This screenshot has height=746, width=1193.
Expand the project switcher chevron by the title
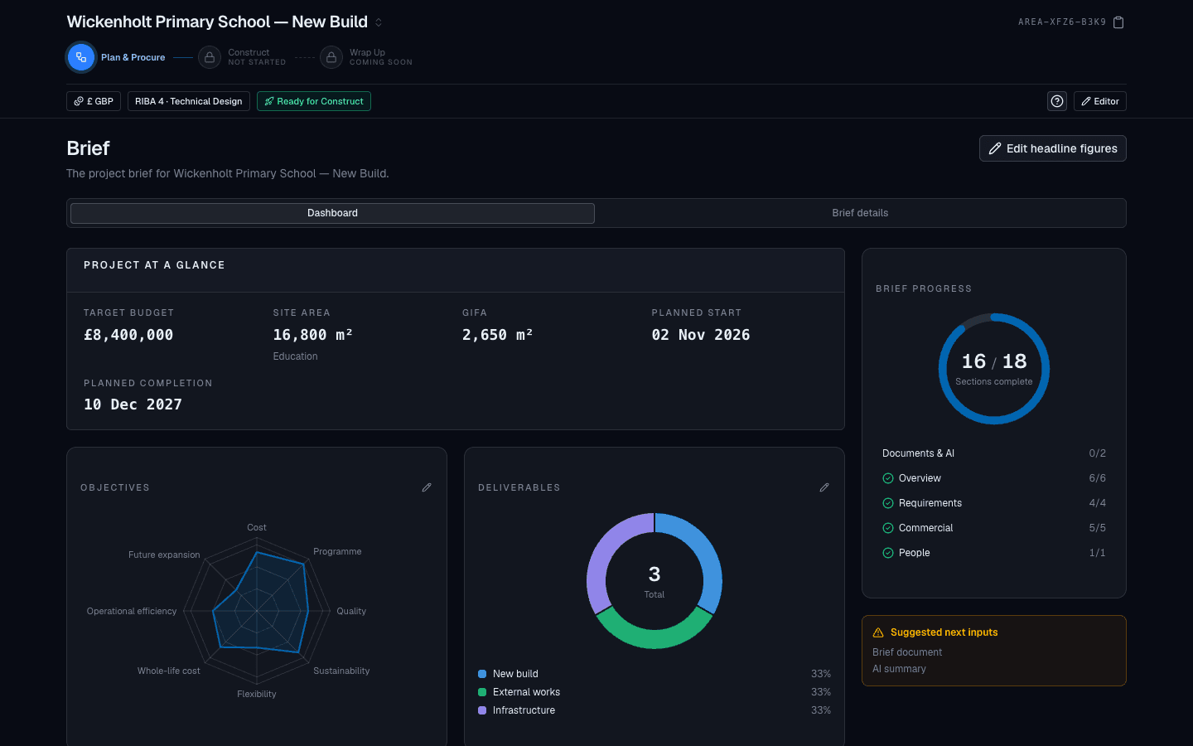(379, 22)
